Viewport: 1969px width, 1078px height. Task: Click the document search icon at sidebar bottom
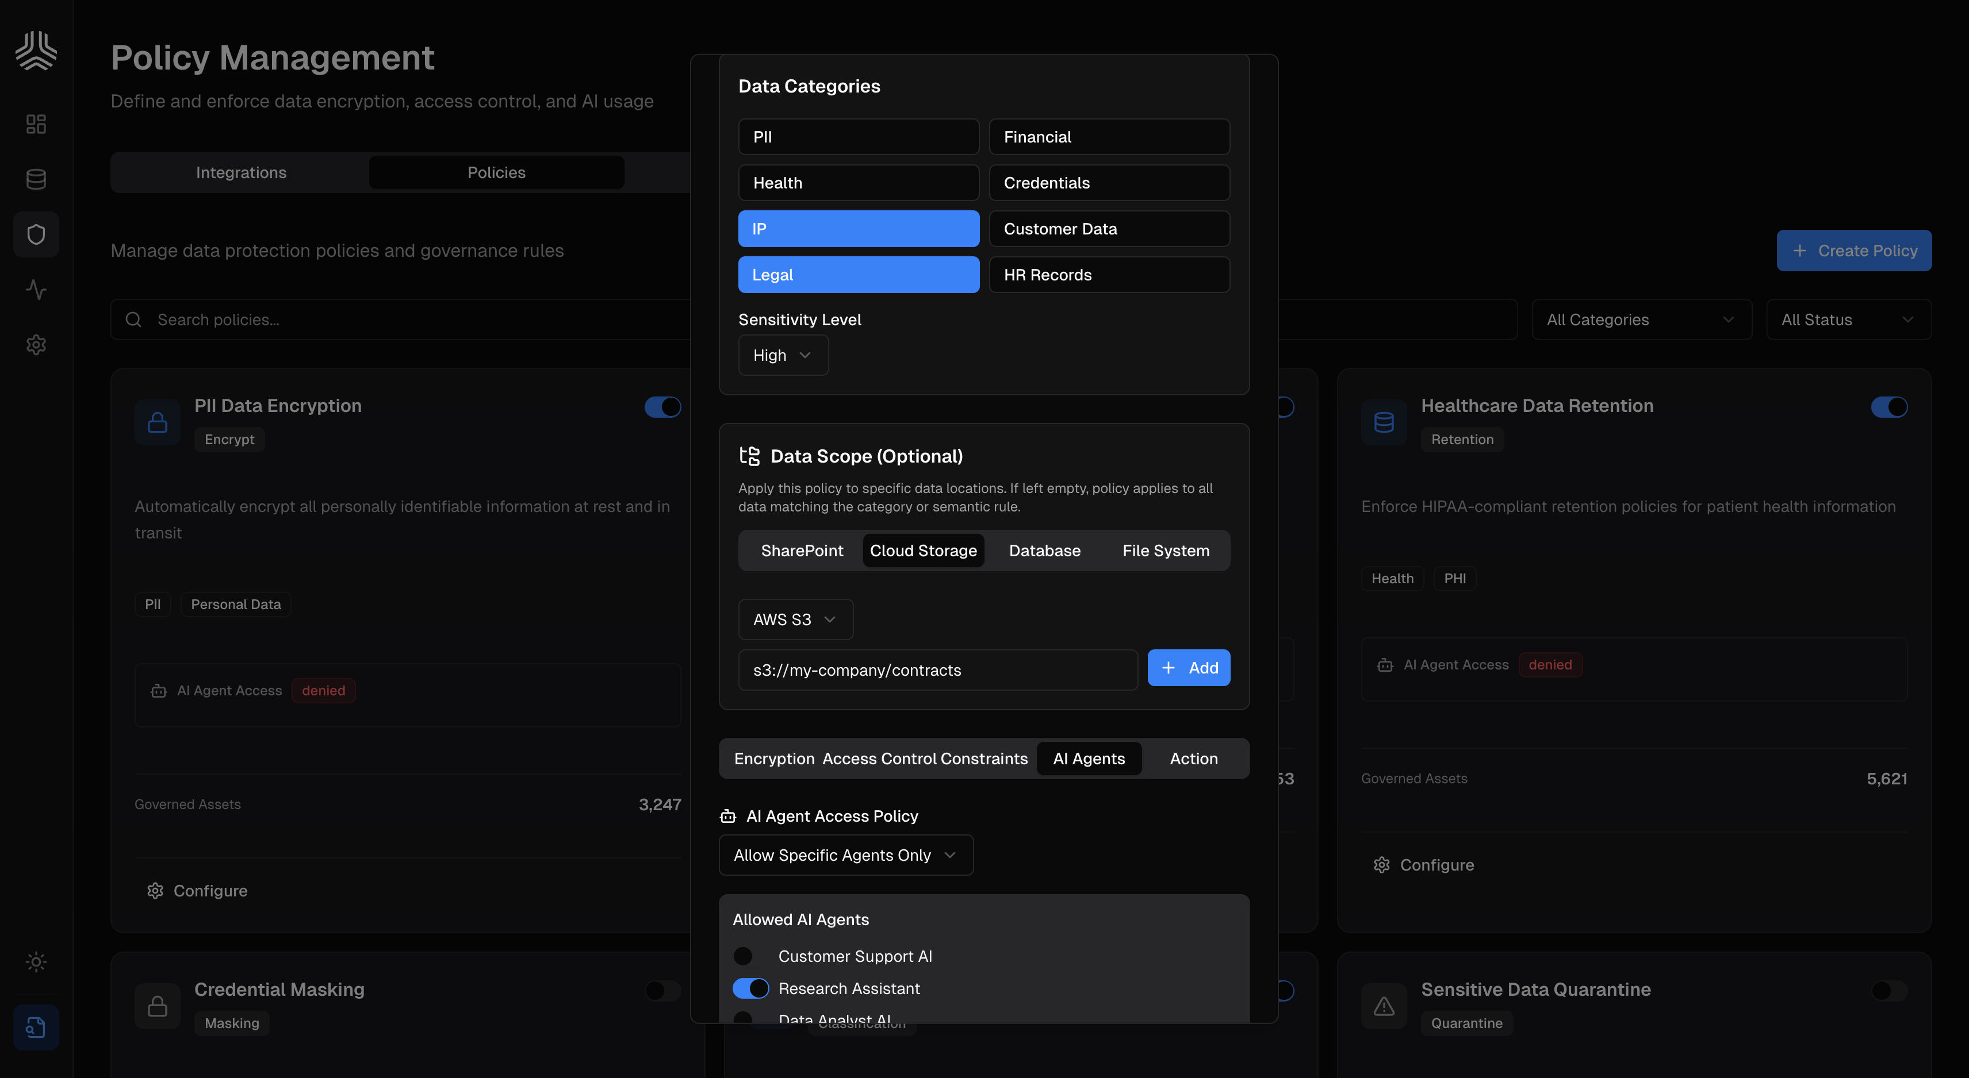[x=36, y=1027]
